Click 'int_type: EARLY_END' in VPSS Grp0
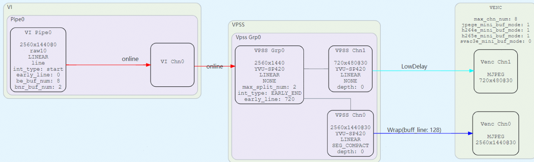 click(269, 93)
